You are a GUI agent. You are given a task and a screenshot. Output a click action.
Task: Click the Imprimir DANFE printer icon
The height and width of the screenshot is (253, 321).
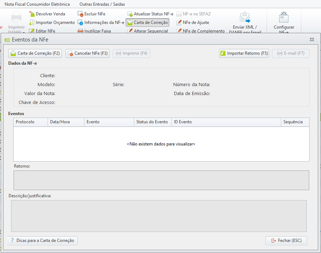16,17
